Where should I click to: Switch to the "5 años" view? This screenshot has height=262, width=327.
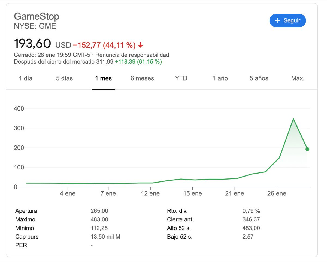pos(258,78)
